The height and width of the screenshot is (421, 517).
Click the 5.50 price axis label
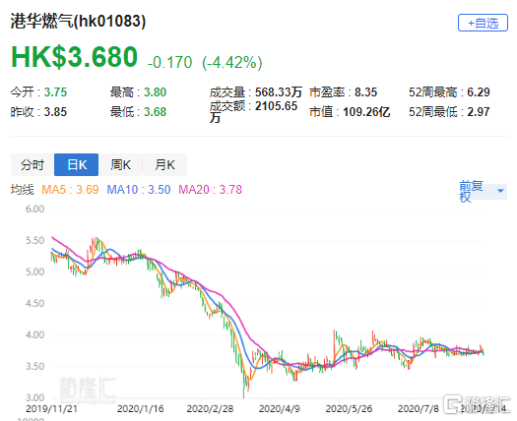coord(34,240)
